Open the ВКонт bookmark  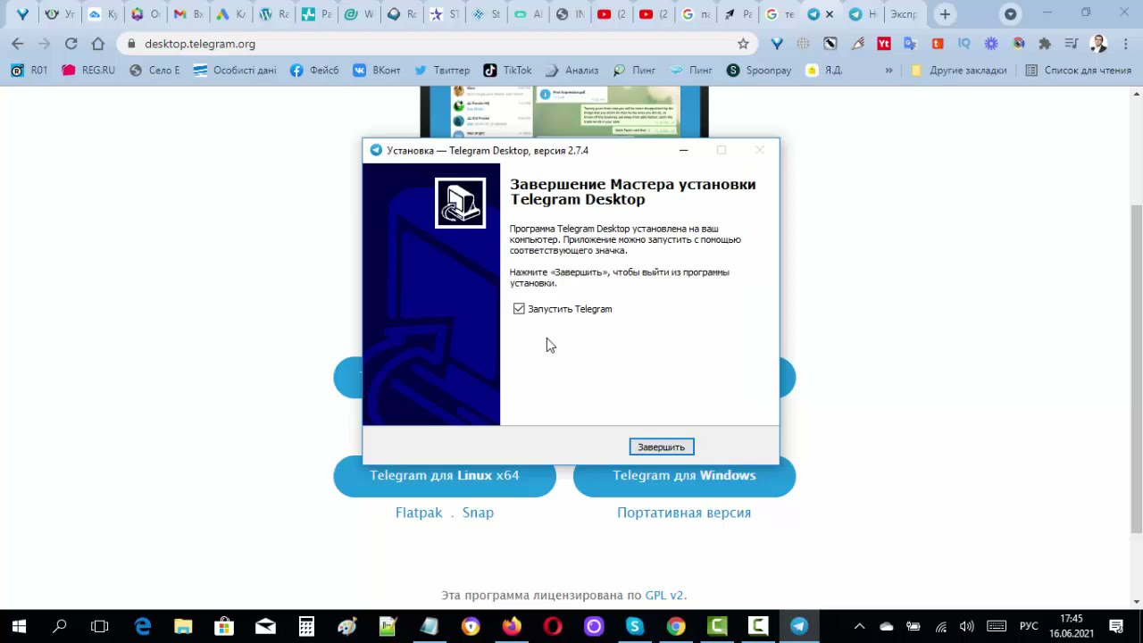pyautogui.click(x=377, y=71)
